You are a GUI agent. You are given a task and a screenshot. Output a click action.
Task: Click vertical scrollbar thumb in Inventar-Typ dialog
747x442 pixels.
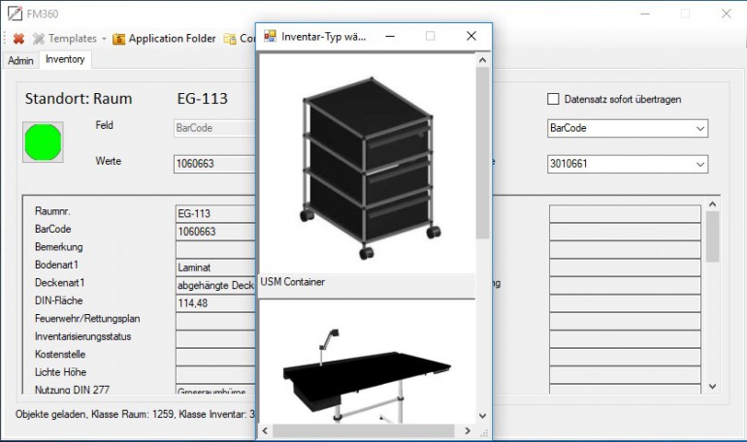click(482, 152)
